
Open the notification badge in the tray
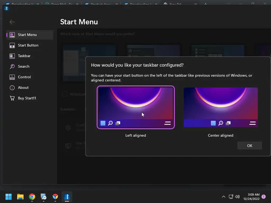coord(264,197)
